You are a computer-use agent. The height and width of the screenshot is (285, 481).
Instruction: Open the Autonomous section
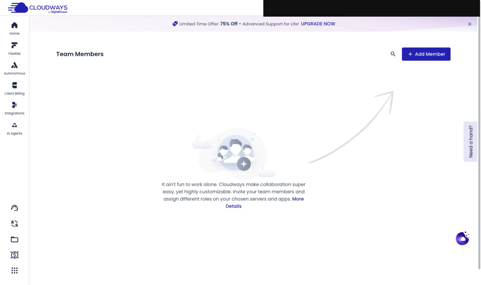14,69
